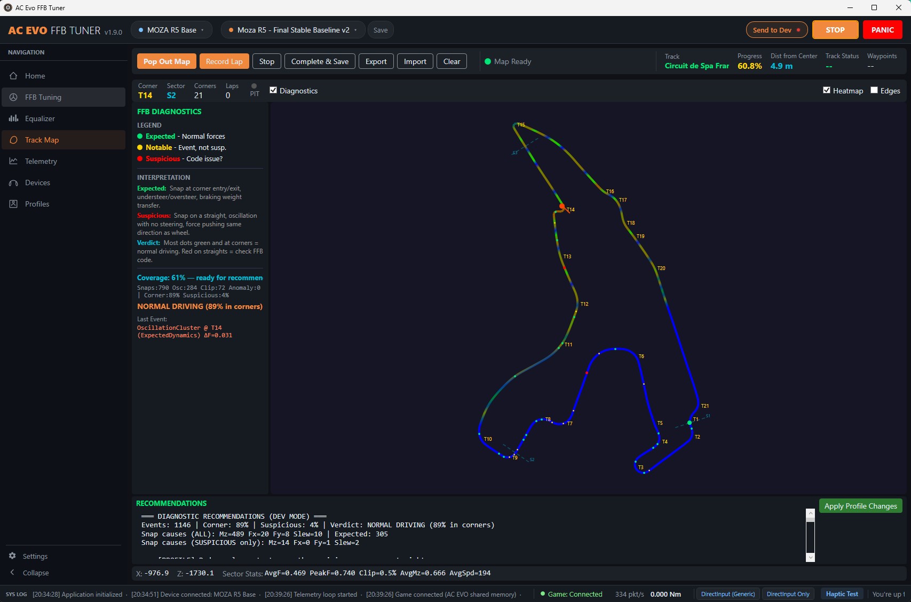Click recommendations scrollbar down arrow
This screenshot has height=602, width=911.
(x=810, y=557)
